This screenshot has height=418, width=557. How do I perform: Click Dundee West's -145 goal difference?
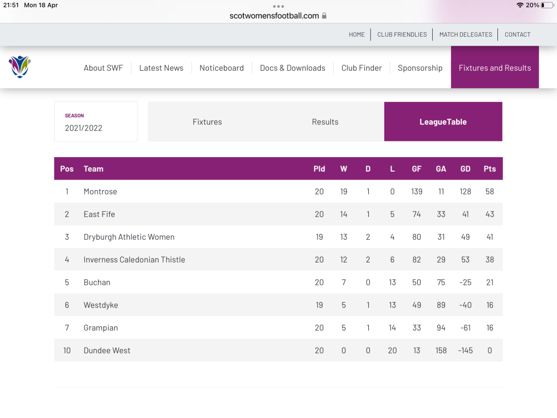click(465, 351)
